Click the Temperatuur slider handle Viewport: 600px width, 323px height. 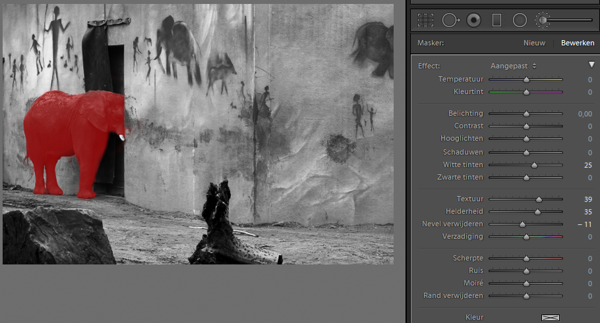click(526, 80)
